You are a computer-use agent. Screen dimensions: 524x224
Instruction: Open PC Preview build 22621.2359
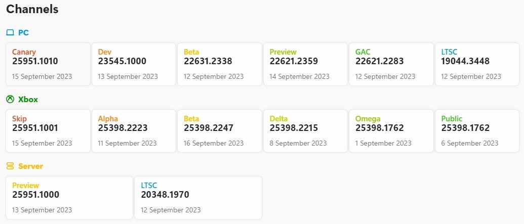pos(305,64)
